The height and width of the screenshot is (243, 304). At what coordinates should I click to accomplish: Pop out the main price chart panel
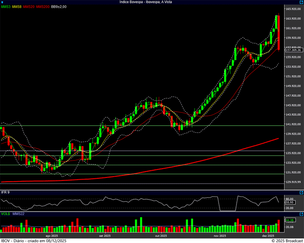coord(301,2)
